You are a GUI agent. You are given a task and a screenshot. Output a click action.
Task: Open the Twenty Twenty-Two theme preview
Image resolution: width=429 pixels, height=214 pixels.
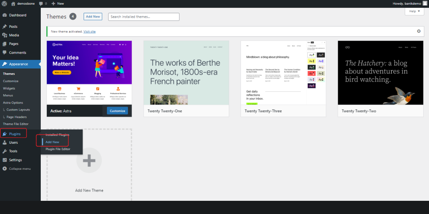pyautogui.click(x=380, y=73)
